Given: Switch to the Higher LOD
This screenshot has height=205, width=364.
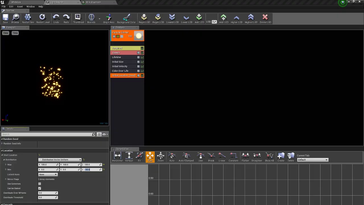Looking at the screenshot, I should pyautogui.click(x=236, y=19).
